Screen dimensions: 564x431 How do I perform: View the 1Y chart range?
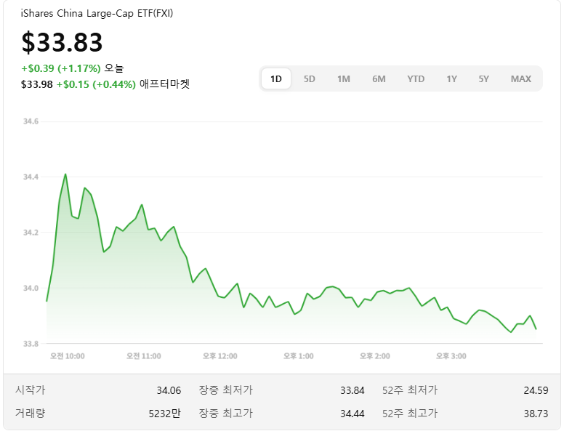coord(451,78)
